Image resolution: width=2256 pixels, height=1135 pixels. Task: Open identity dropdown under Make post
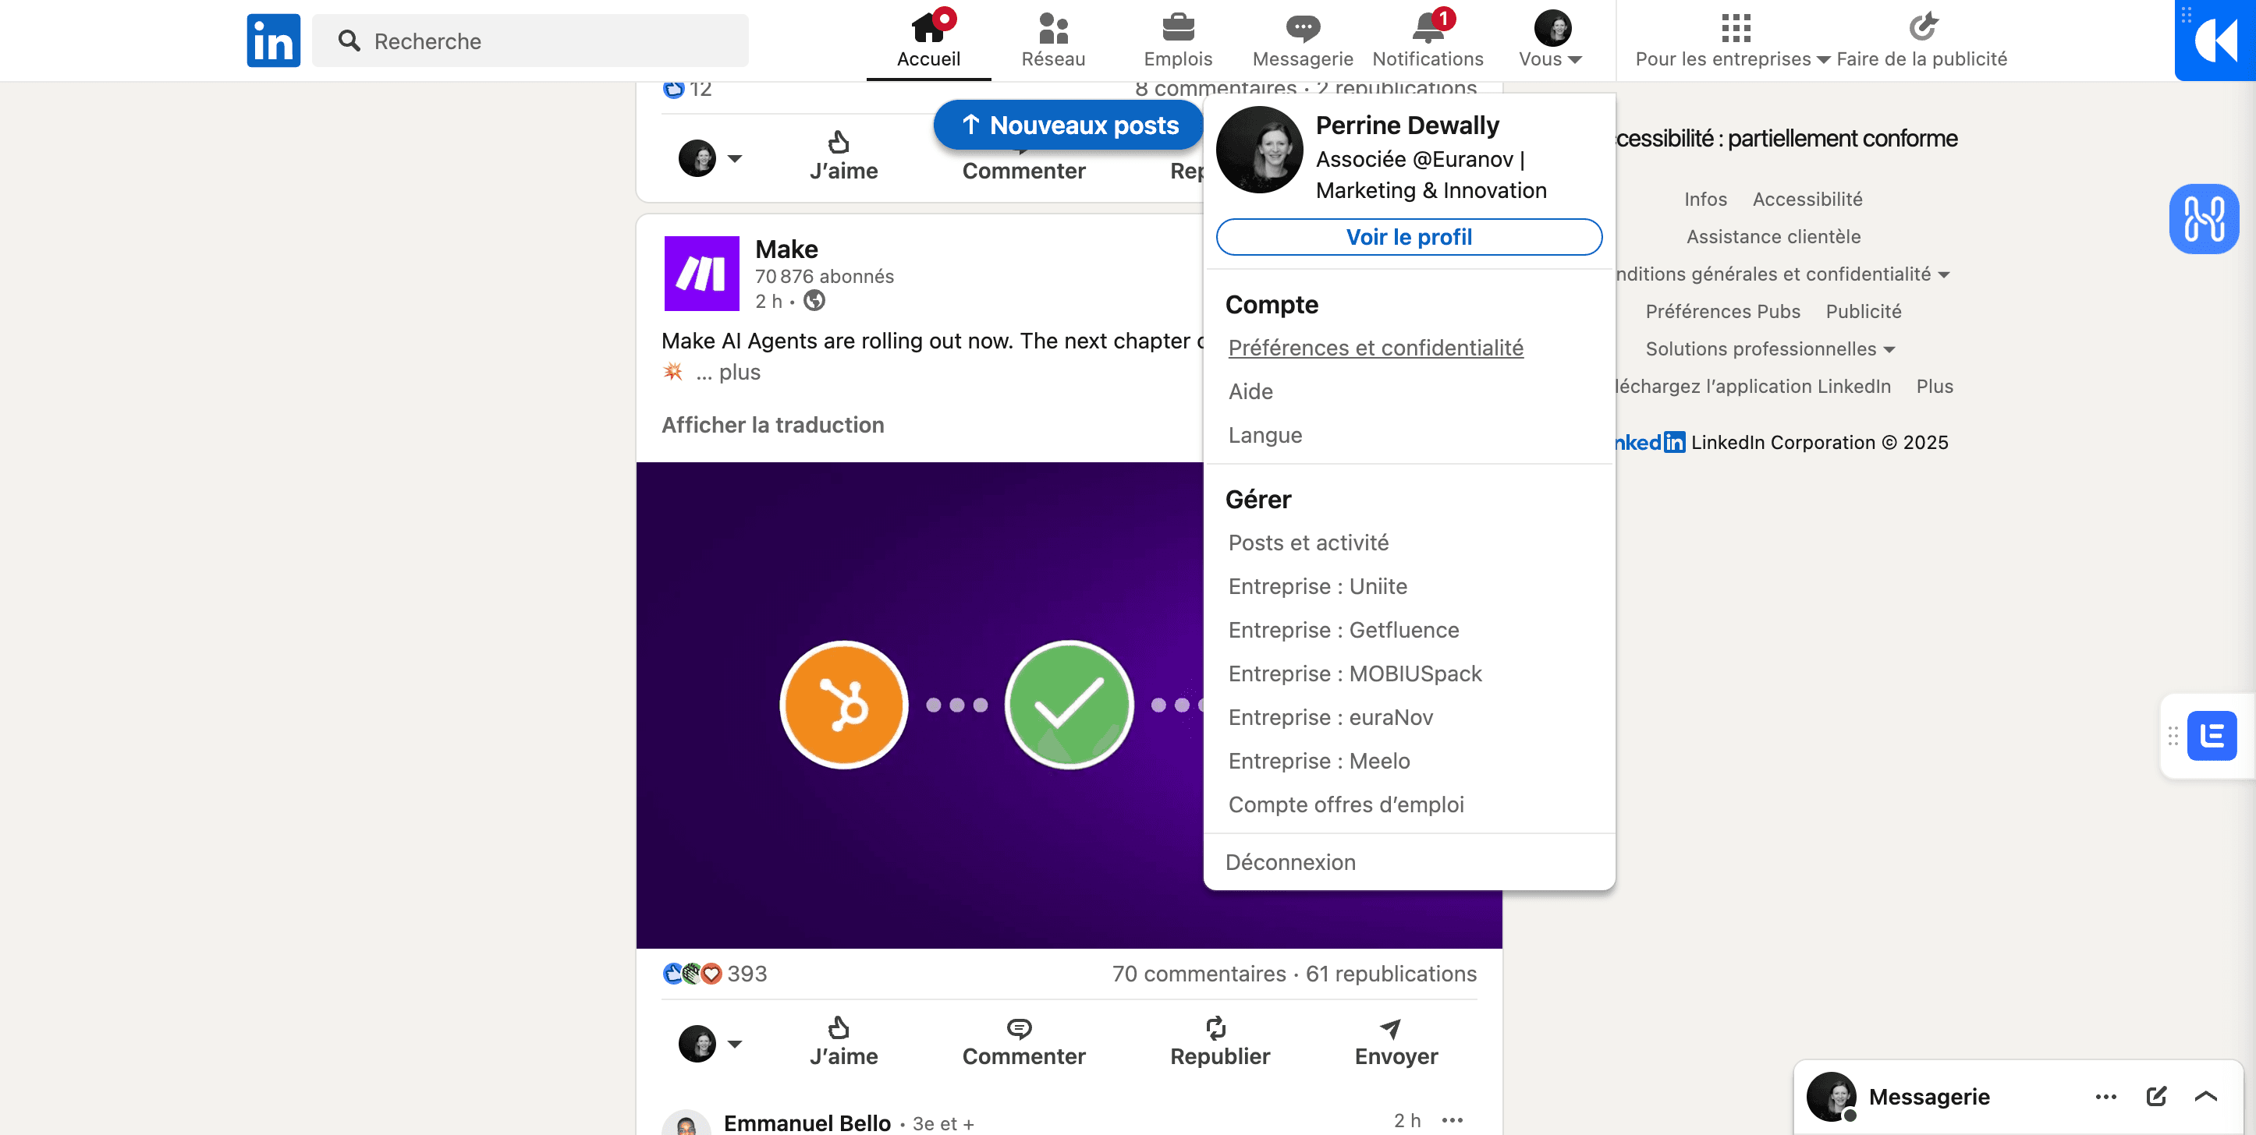[710, 1043]
